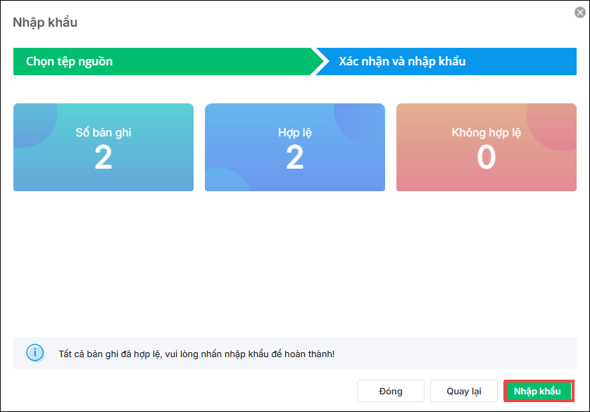The width and height of the screenshot is (590, 412).
Task: Select the number 2 under Số bản ghi
Action: point(103,158)
